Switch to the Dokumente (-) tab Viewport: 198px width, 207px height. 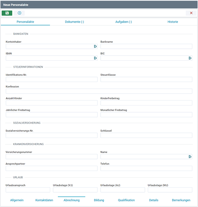pos(74,22)
